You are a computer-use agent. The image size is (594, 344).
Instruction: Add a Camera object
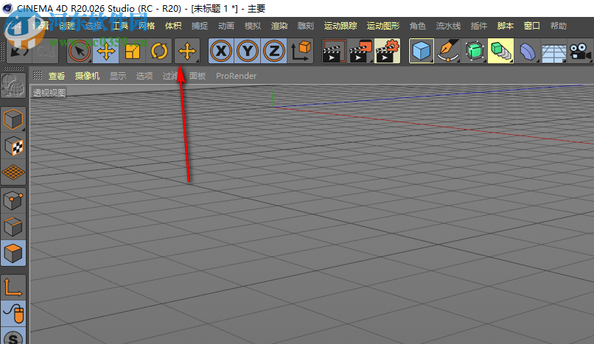(x=580, y=51)
